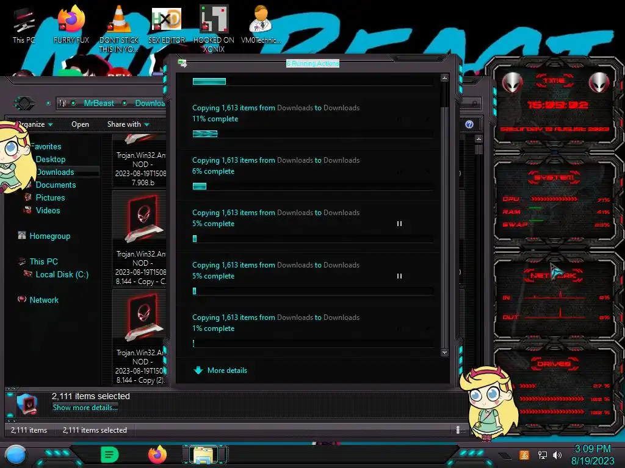
Task: Open the SEX EDITOR HxD shortcut
Action: (166, 24)
